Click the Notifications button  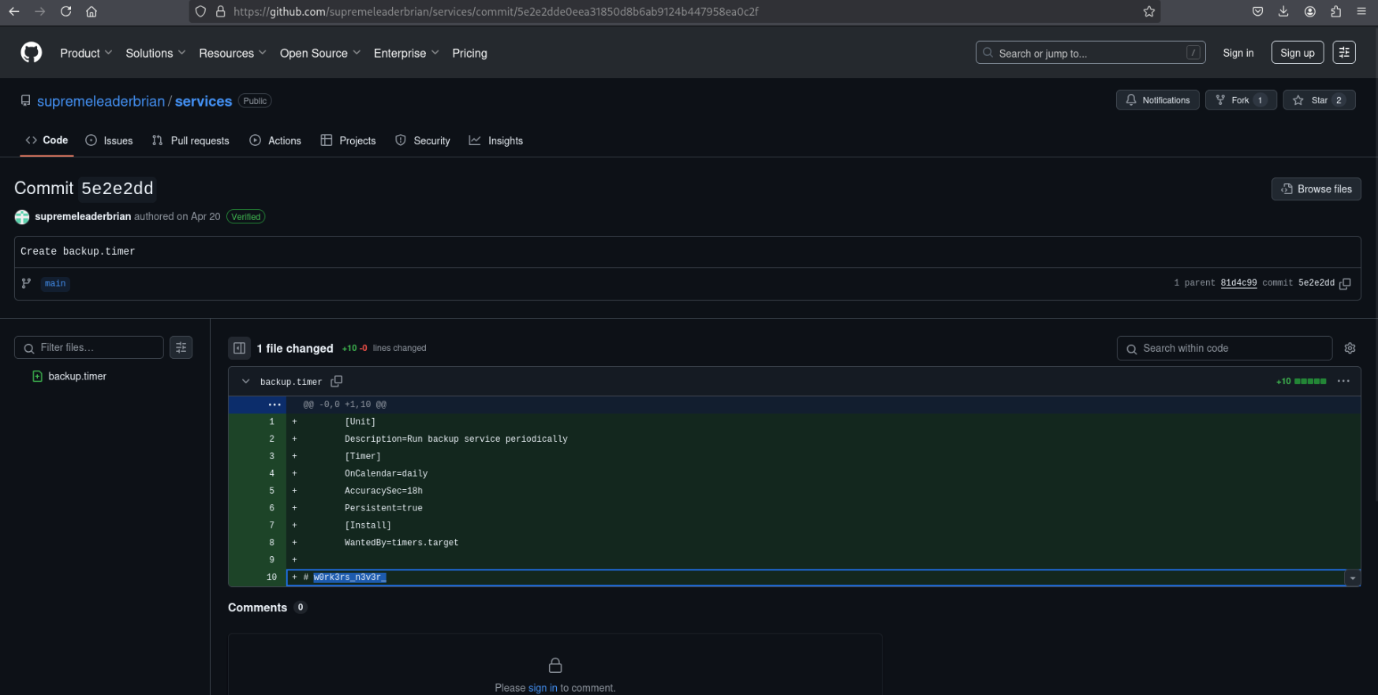click(x=1157, y=100)
